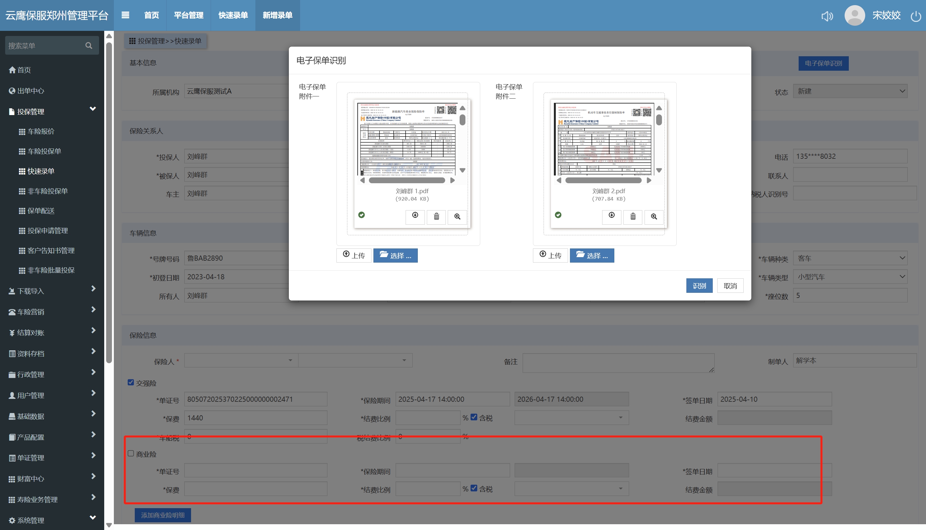Open the 车辆种类 dropdown

tap(849, 258)
